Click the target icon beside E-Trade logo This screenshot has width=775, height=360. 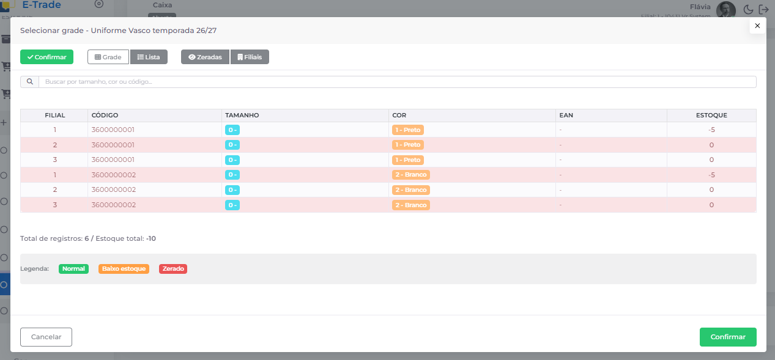tap(99, 4)
